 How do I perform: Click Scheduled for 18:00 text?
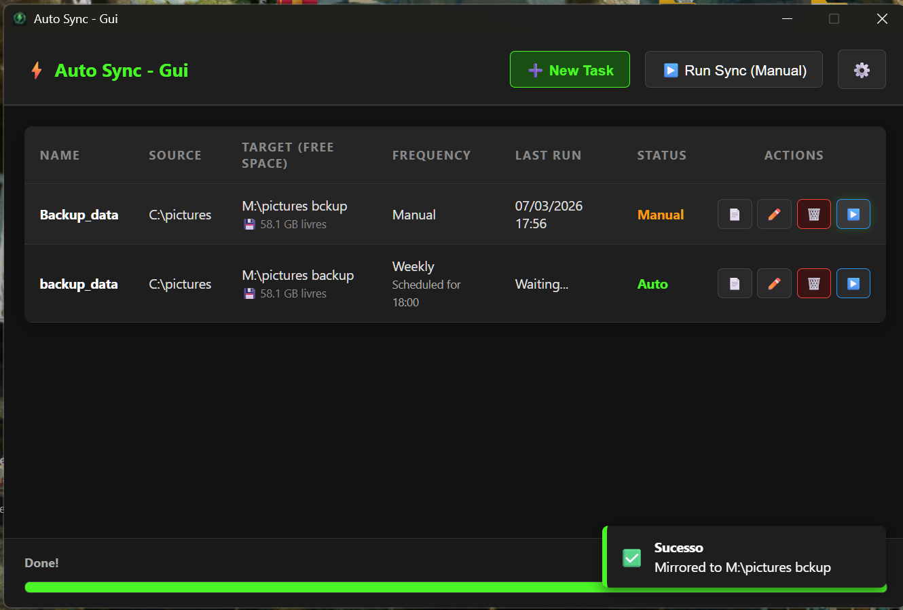click(426, 293)
